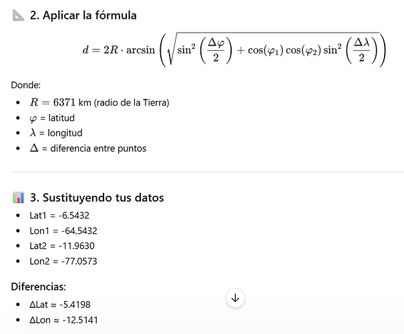
Task: Click the 'ΔLon ≈ -12.5141' value
Action: [x=63, y=320]
